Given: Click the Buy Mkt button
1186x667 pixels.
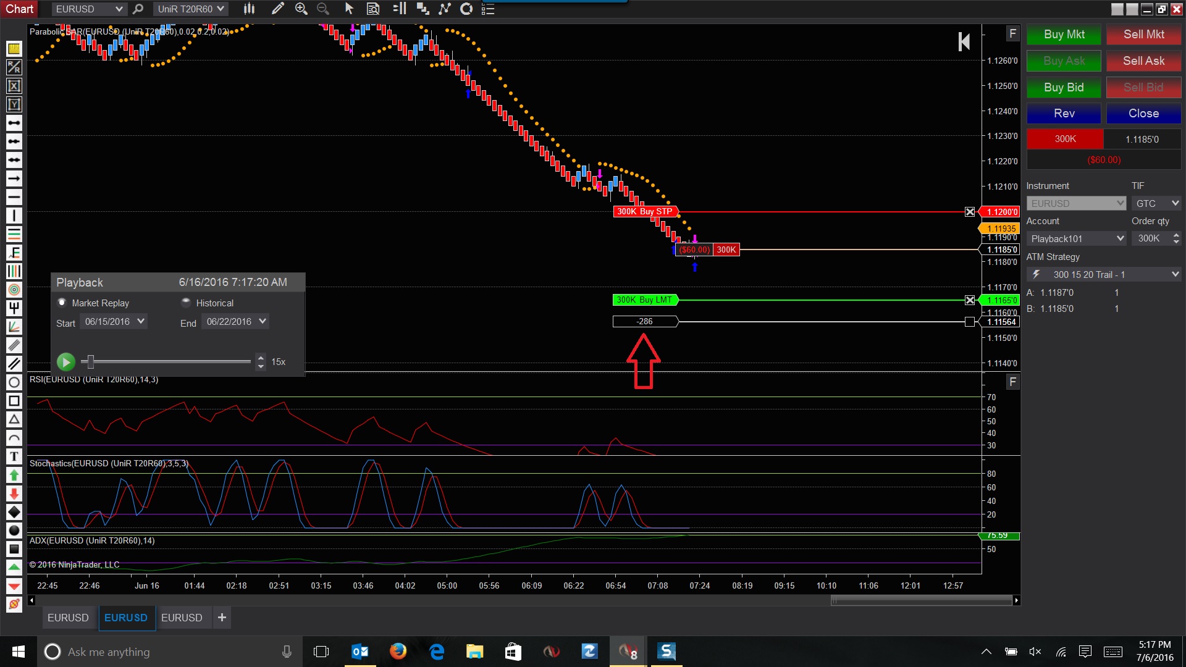Looking at the screenshot, I should click(x=1064, y=35).
